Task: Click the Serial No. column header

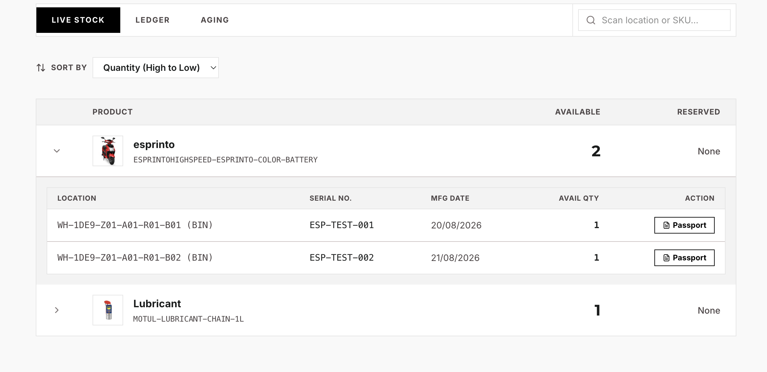Action: pos(331,198)
